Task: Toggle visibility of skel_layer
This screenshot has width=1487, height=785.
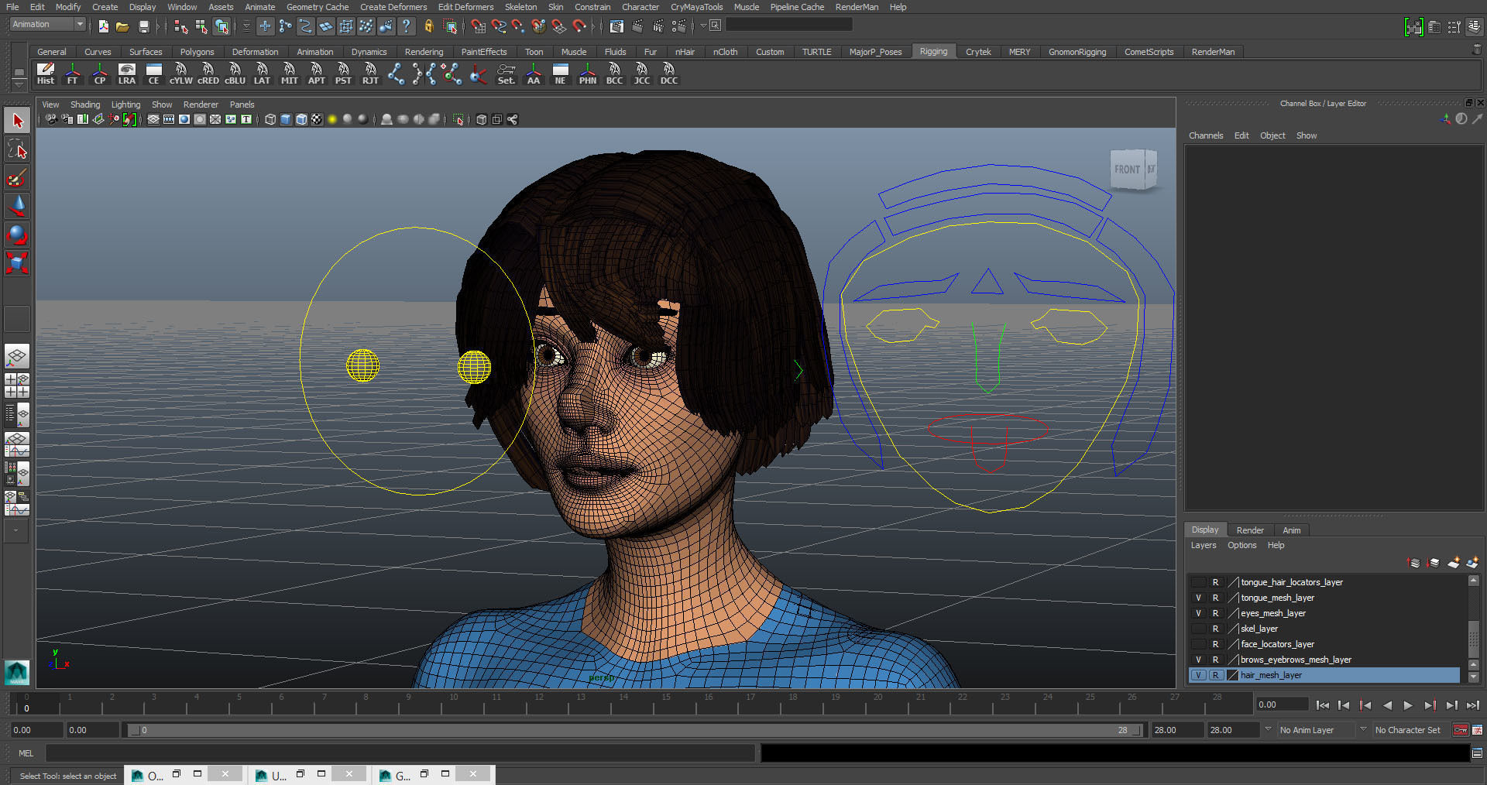Action: click(1198, 629)
